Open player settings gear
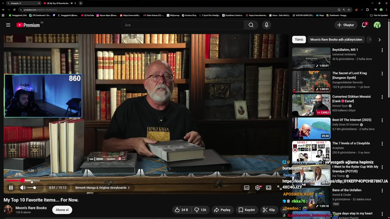The height and width of the screenshot is (219, 390). pyautogui.click(x=258, y=188)
